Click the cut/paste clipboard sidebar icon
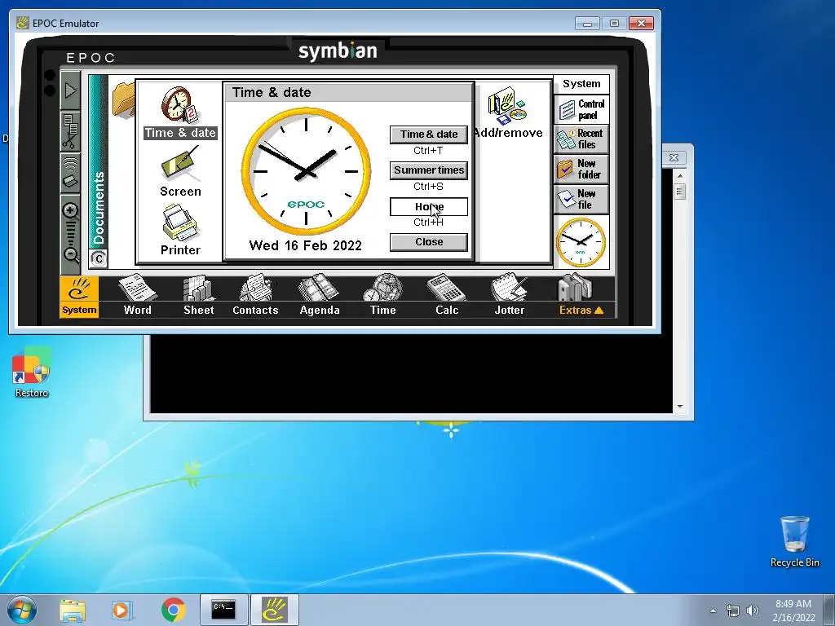The image size is (835, 626). pyautogui.click(x=70, y=131)
